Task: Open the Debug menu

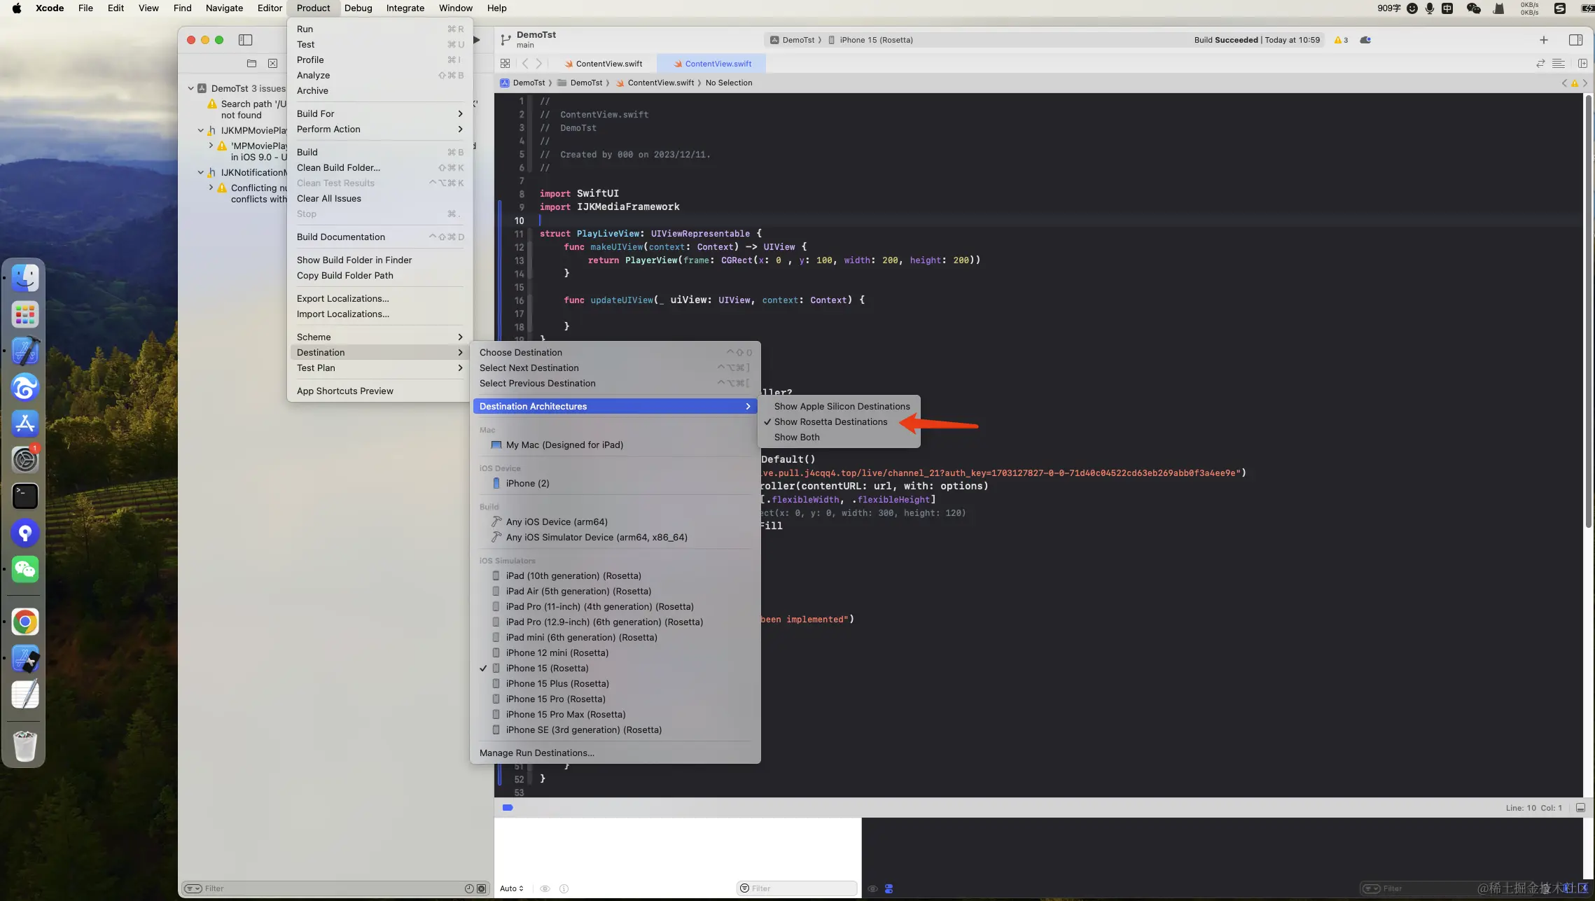Action: click(x=358, y=8)
